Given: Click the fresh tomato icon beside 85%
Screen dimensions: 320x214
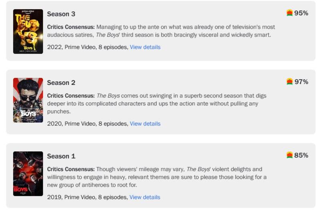Looking at the screenshot, I should [290, 155].
